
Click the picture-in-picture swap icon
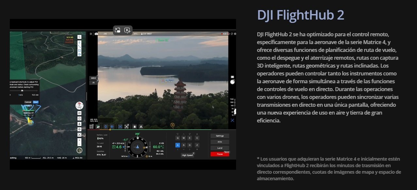[x=118, y=30]
